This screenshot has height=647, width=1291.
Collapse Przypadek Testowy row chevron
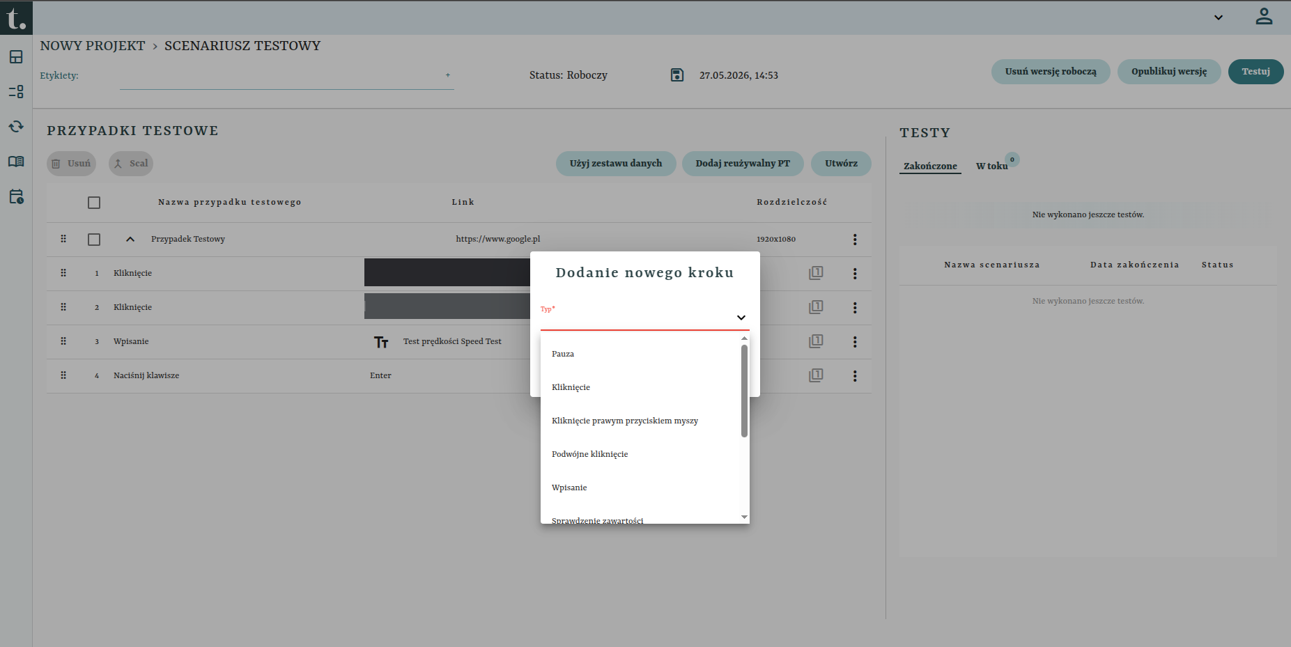(130, 240)
